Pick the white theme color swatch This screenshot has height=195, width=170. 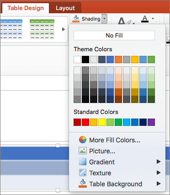[77, 60]
